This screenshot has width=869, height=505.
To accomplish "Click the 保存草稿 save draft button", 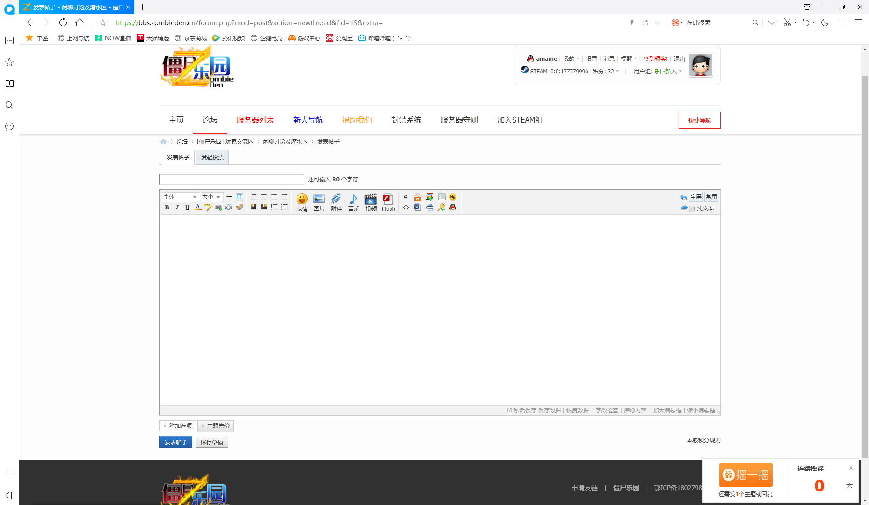I will point(211,442).
